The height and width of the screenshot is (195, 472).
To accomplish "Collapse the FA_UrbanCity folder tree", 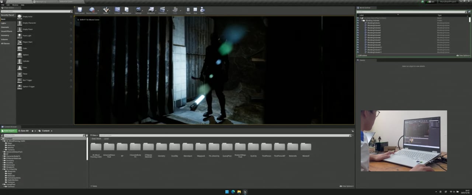I will 3,169.
